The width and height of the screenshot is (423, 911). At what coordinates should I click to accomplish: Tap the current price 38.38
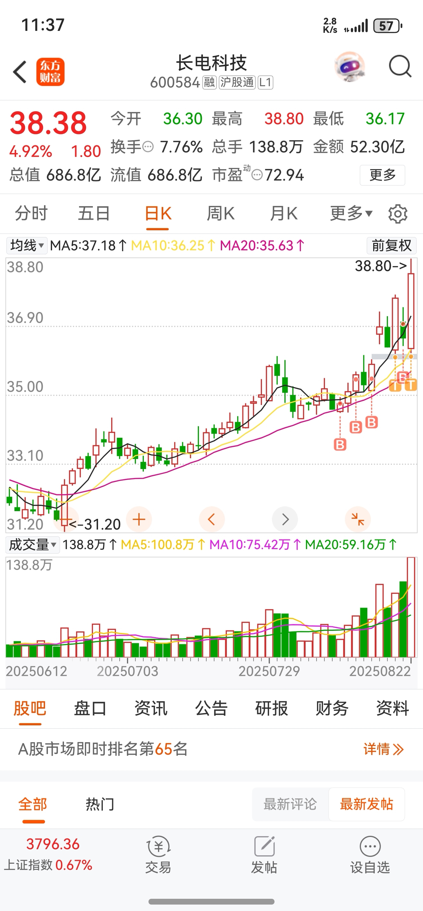[49, 123]
